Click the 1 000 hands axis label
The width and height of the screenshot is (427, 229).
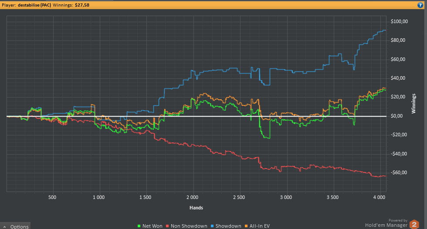pyautogui.click(x=98, y=198)
